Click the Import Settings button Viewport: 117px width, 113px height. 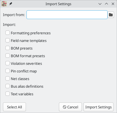pos(98,107)
